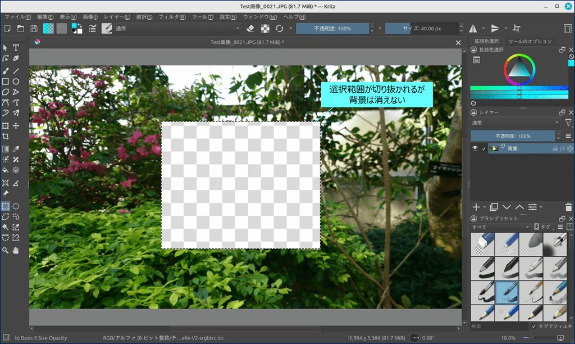Click the 不透明度 100% slider in toolbar
This screenshot has width=575, height=344.
pos(332,28)
